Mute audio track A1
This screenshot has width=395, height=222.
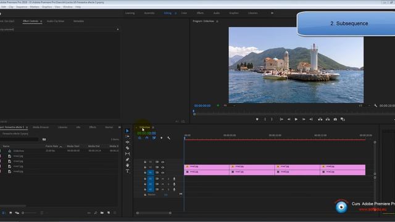[163, 179]
